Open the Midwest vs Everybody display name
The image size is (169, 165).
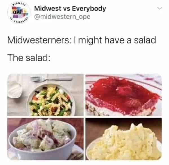(x=70, y=8)
